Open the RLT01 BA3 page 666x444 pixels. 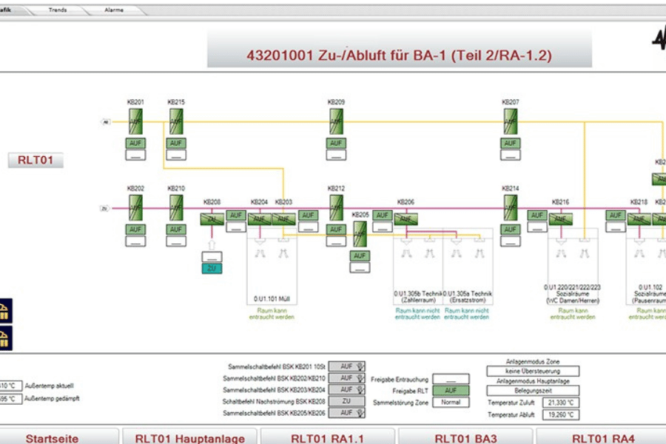[465, 437]
